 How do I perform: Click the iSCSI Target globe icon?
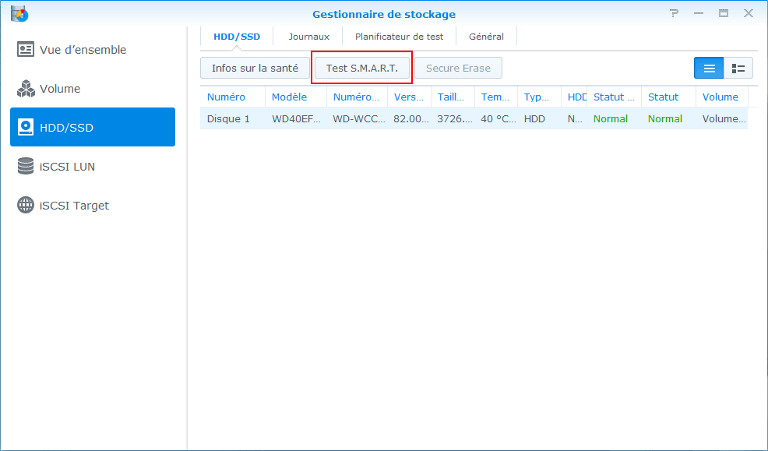coord(26,206)
